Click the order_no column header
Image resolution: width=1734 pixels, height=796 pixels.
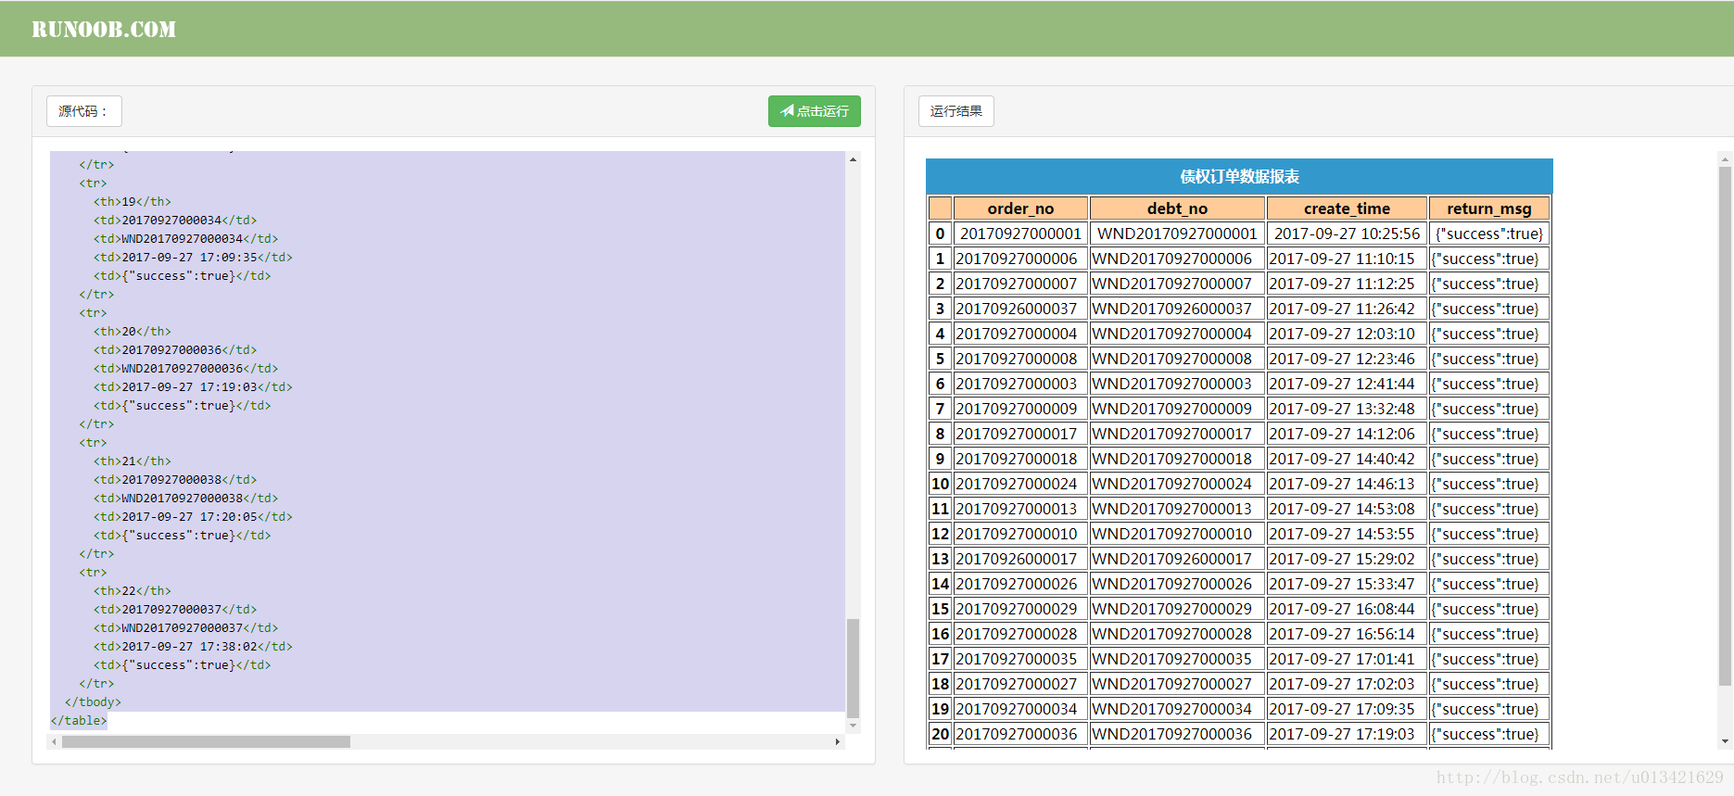(x=1020, y=208)
